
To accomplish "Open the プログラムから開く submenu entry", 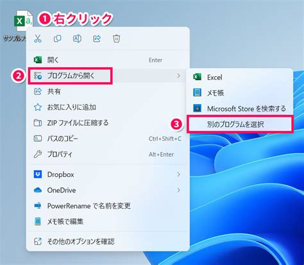I will pos(108,76).
